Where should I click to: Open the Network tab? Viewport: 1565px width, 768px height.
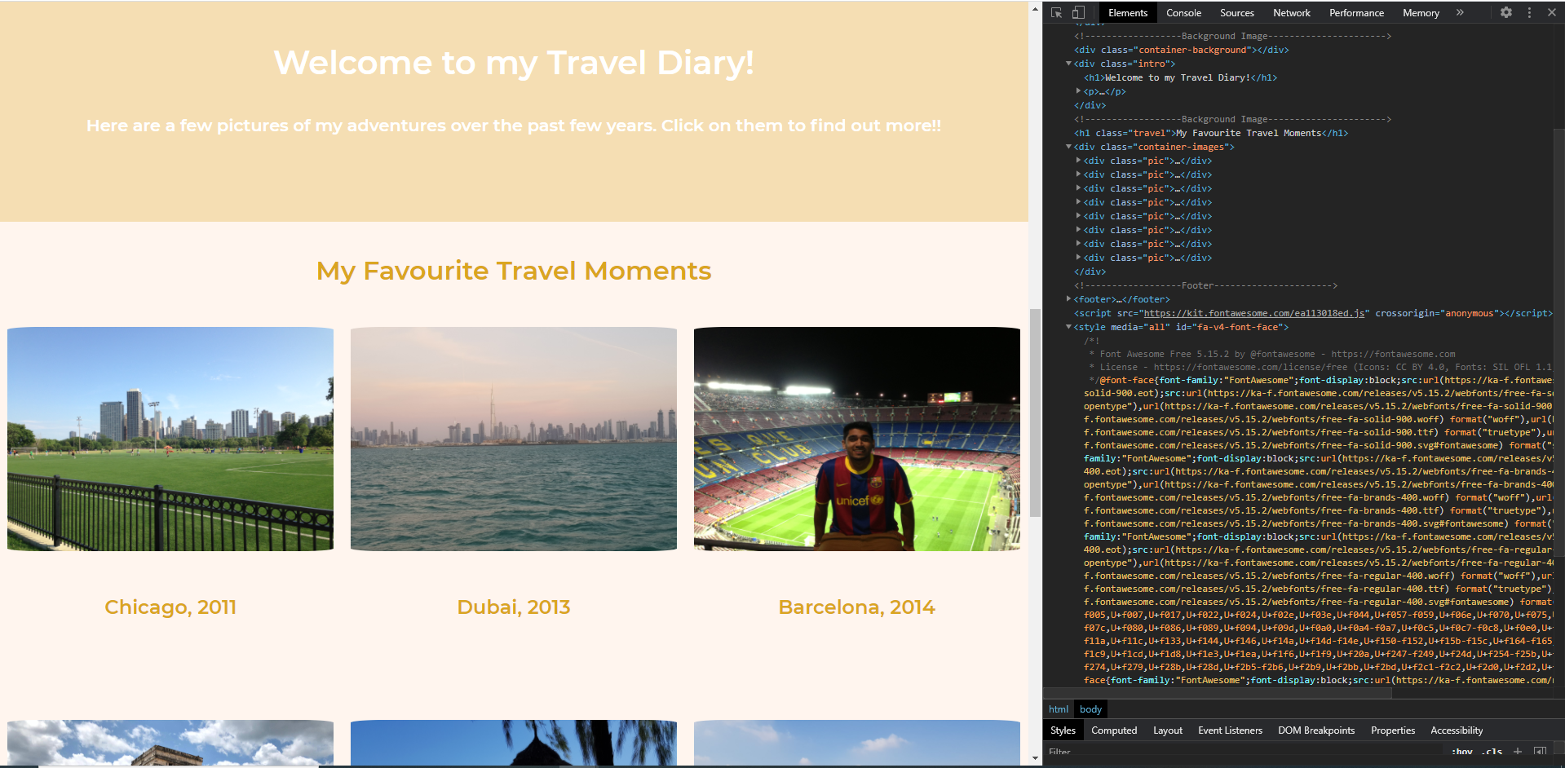[1292, 13]
